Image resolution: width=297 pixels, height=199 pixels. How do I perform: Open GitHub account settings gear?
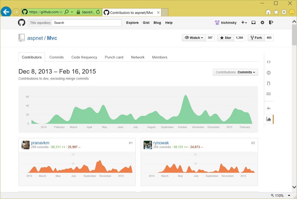262,23
